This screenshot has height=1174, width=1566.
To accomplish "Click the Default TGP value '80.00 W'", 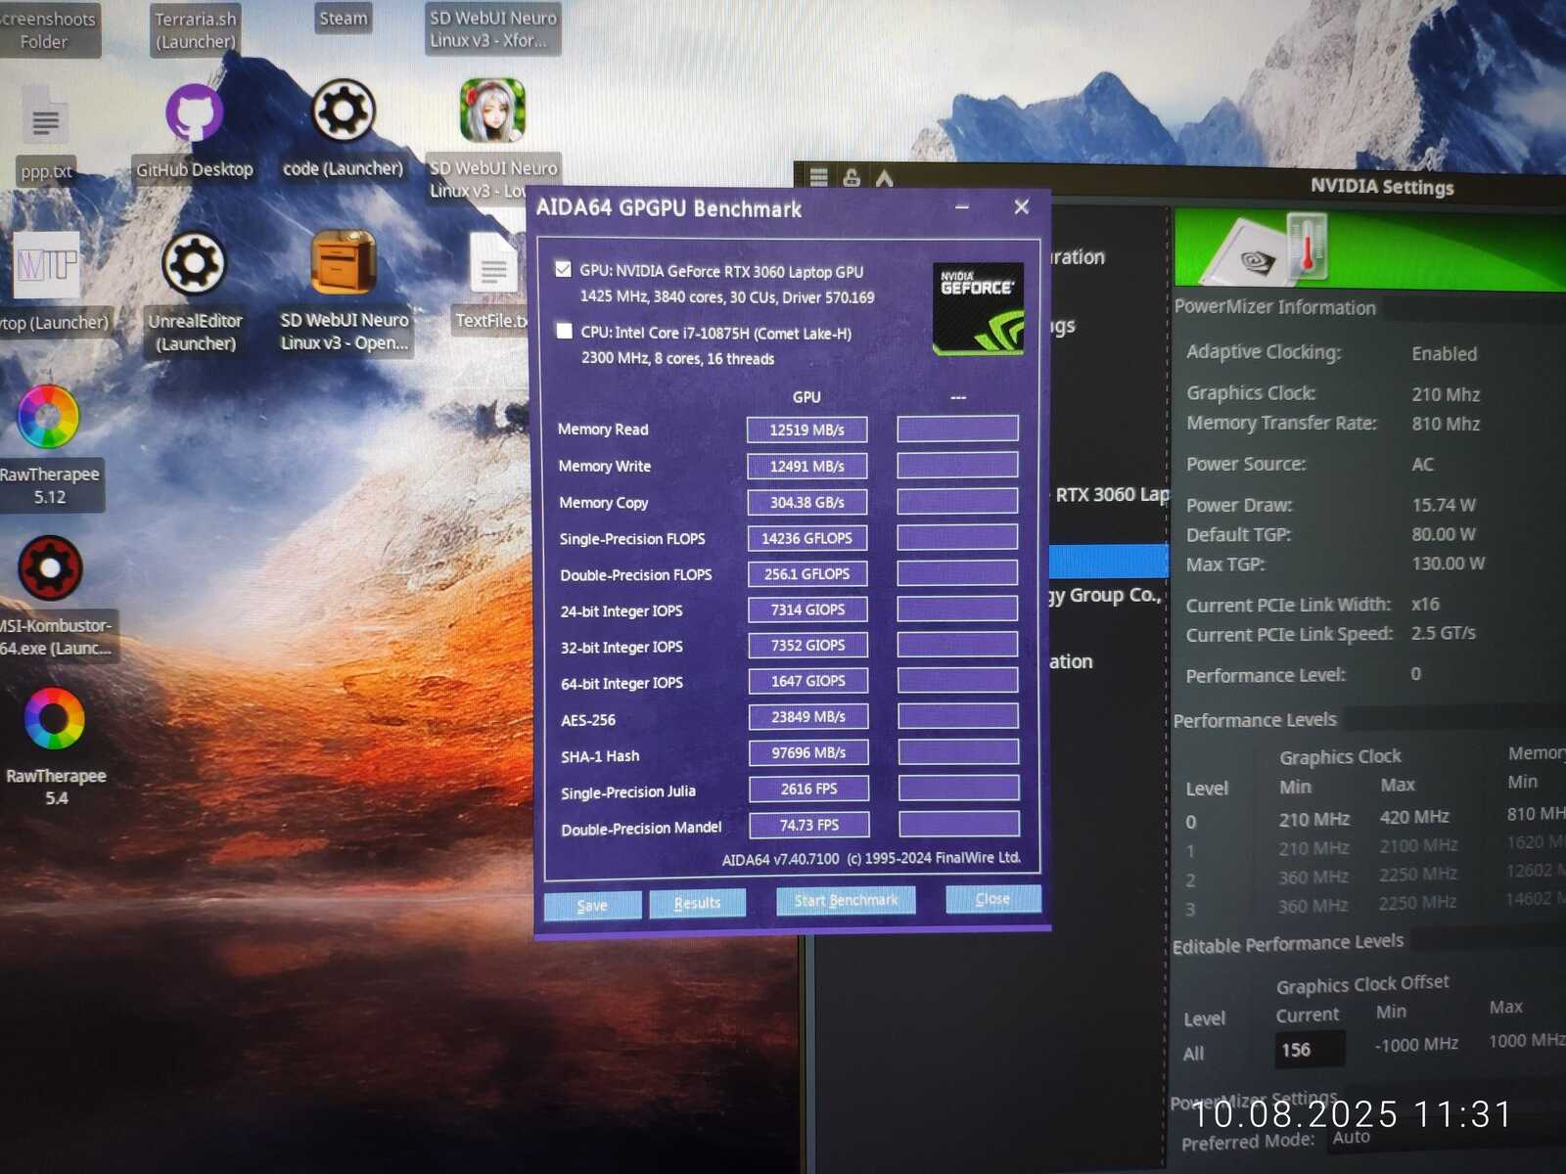I will (1444, 534).
